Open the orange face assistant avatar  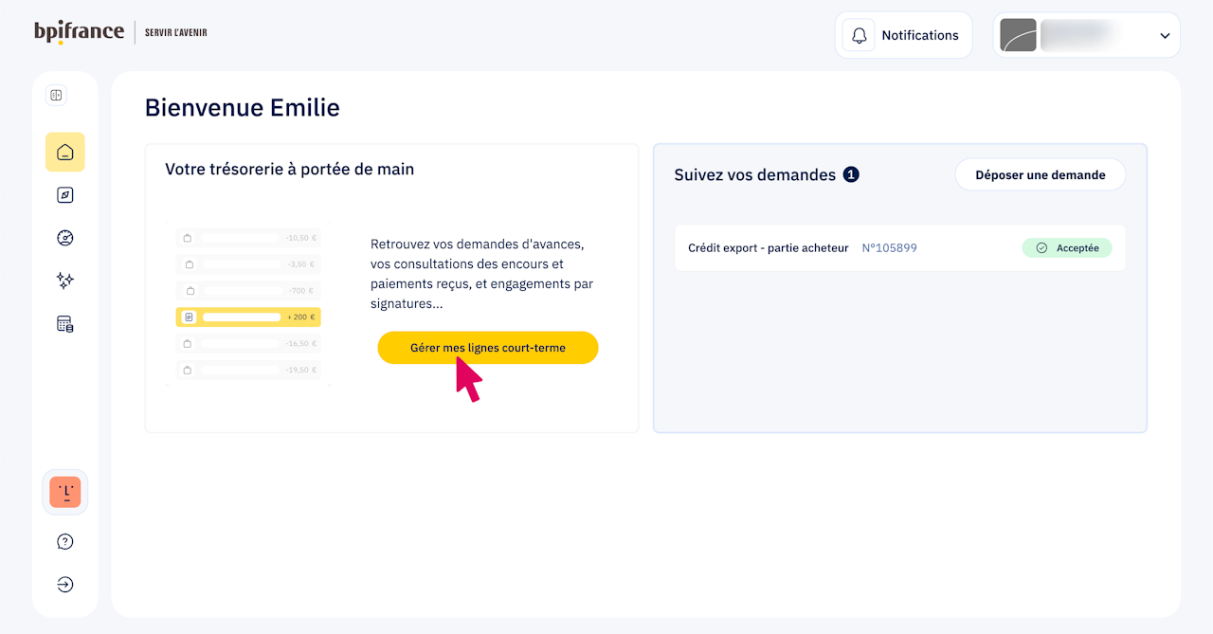pos(65,492)
